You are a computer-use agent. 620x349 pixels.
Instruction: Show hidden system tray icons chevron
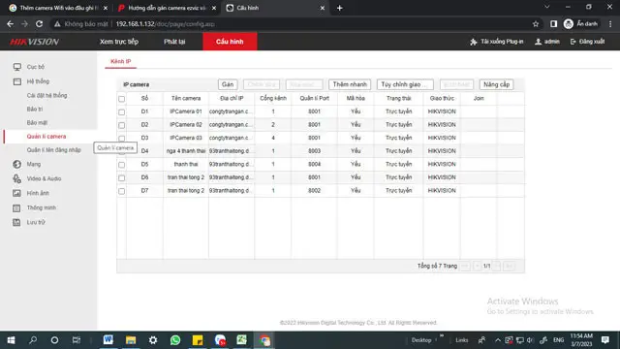498,340
